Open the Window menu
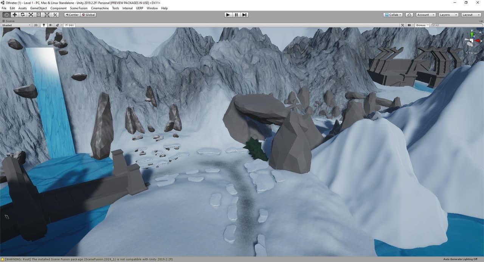The width and height of the screenshot is (484, 262). point(152,8)
